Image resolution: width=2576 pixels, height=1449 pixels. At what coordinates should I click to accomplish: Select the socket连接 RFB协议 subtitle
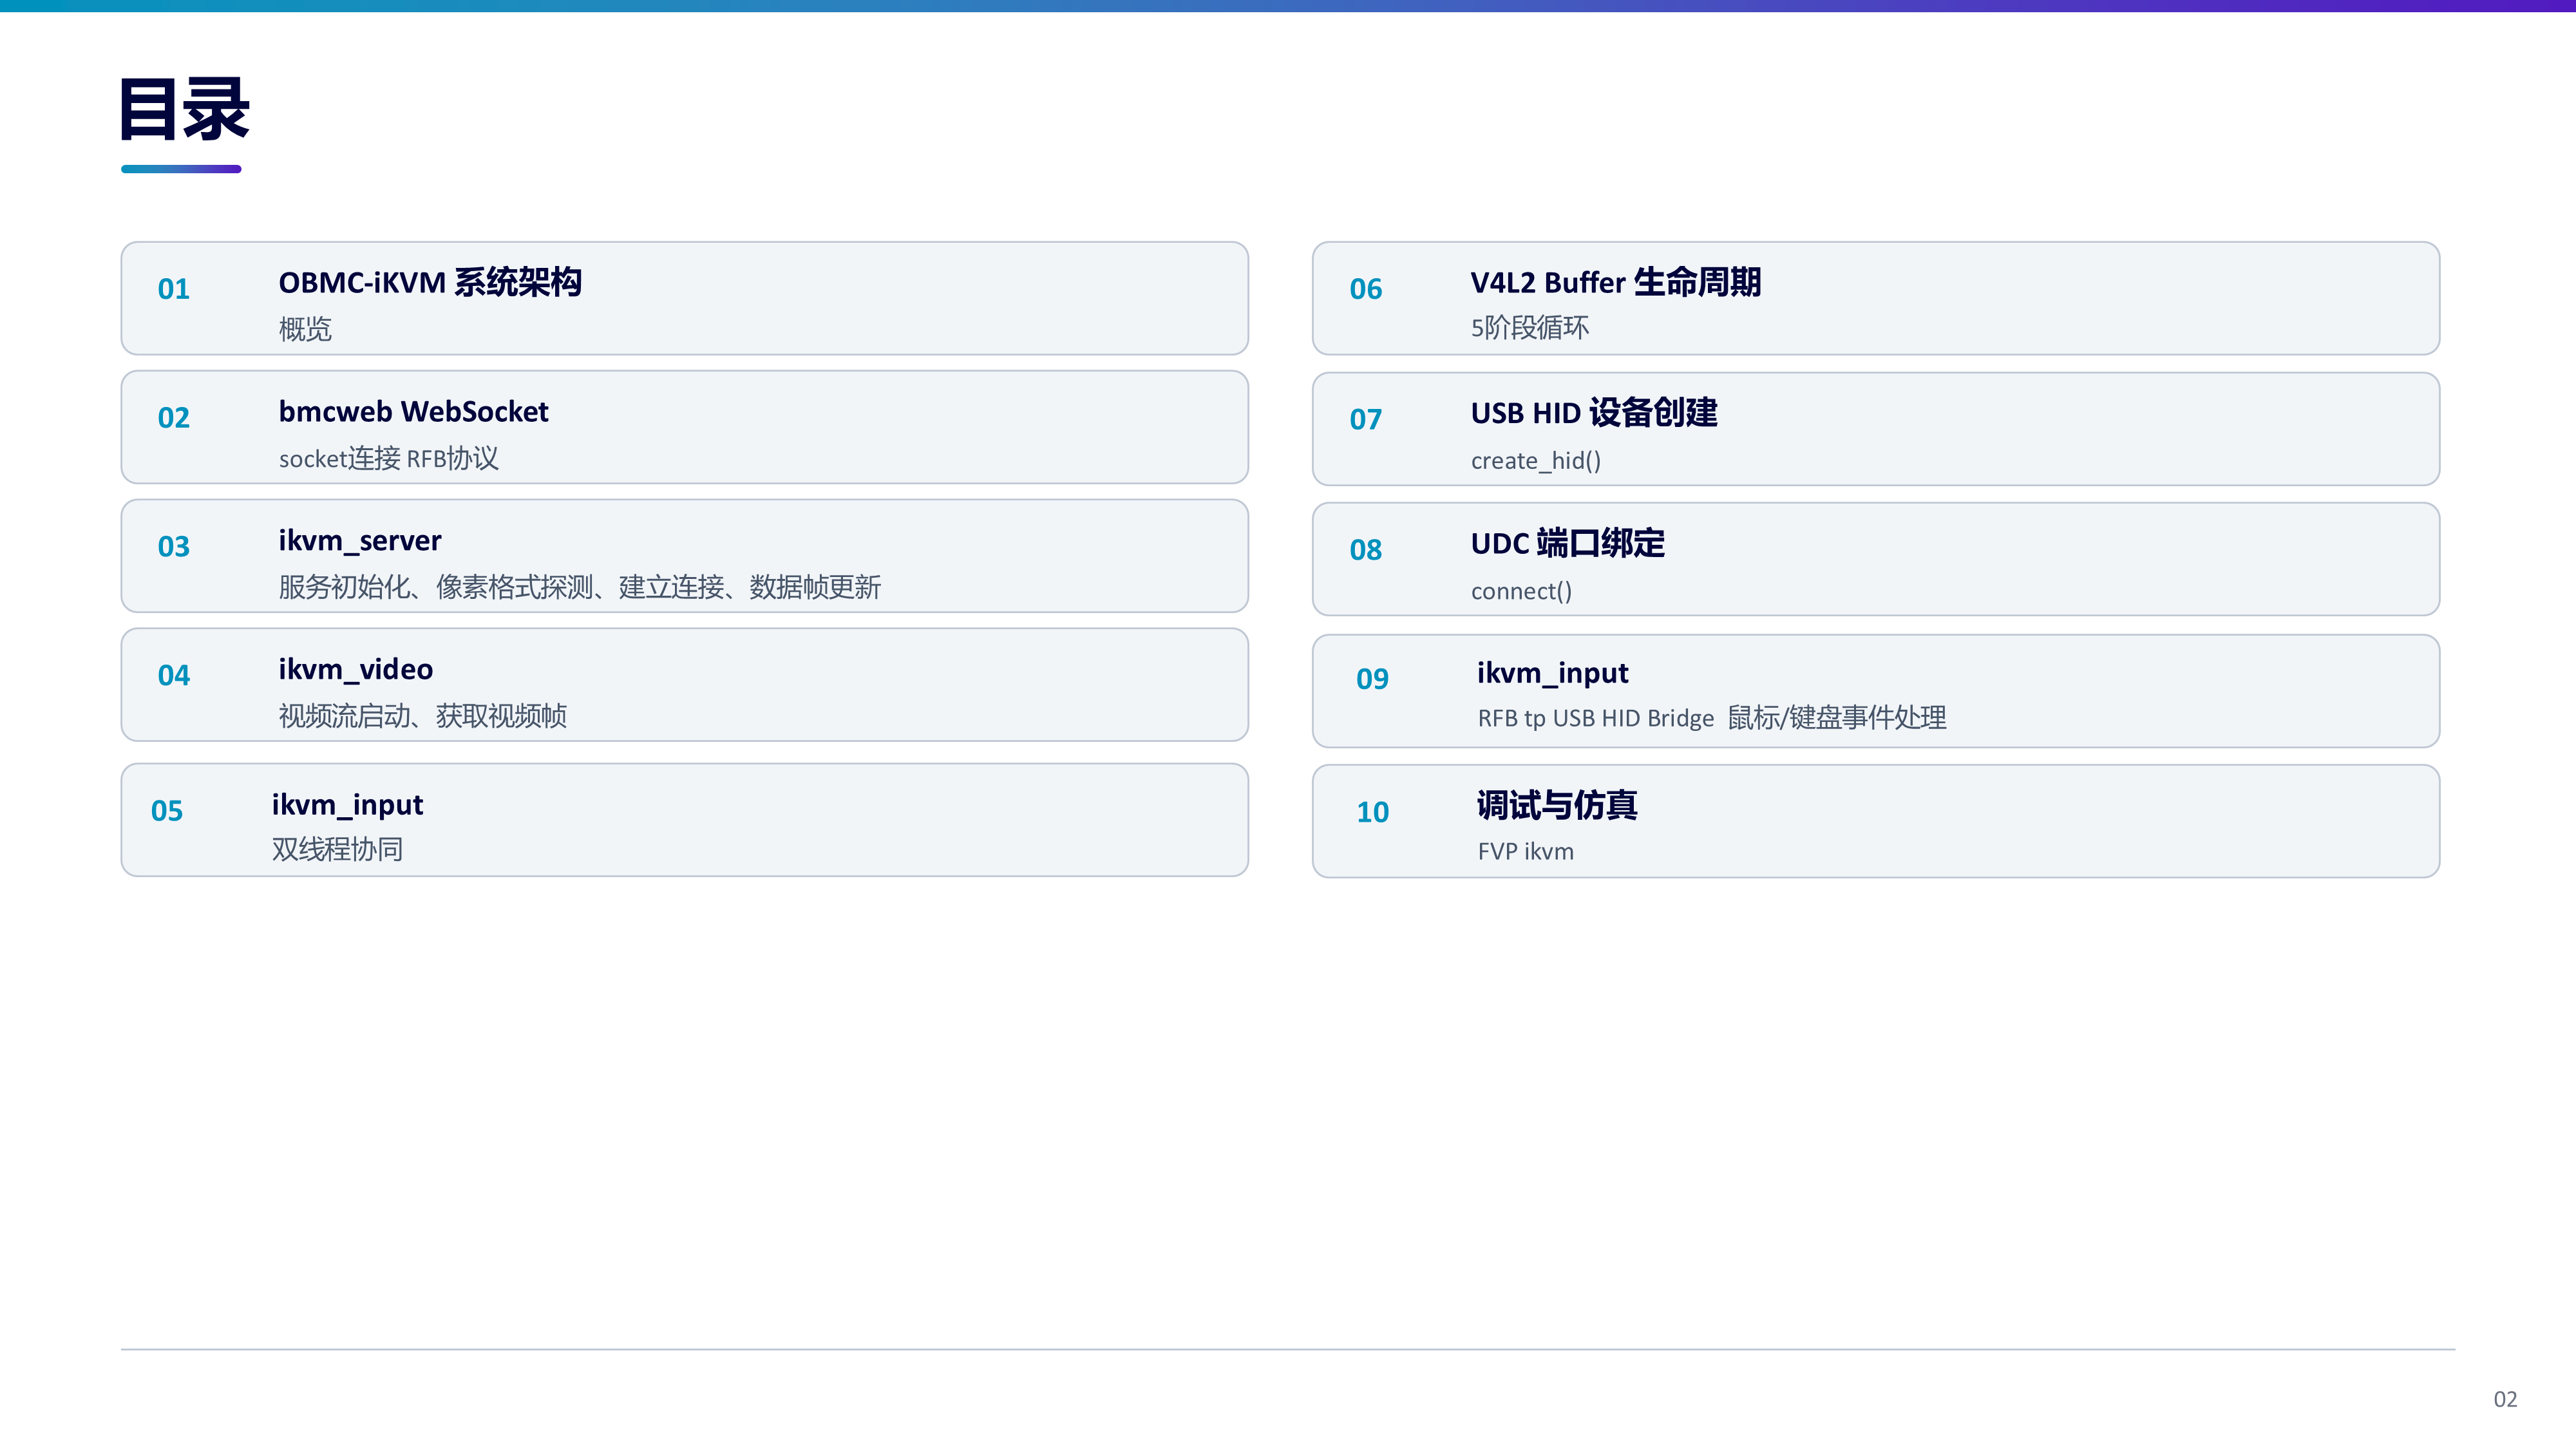tap(388, 458)
